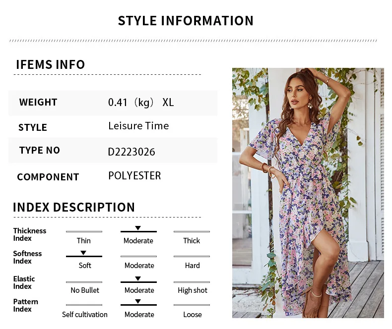
Task: Click the IFEMS INFO section title
Action: (x=51, y=64)
